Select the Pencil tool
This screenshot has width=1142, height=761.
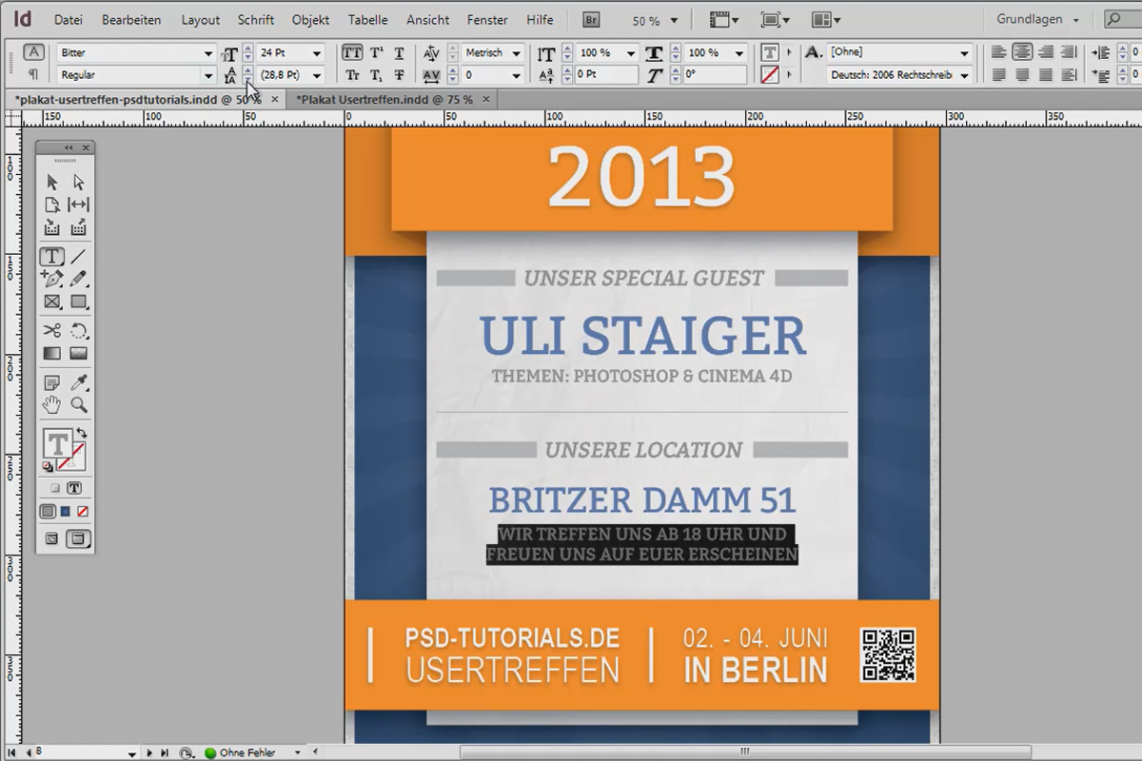(79, 279)
